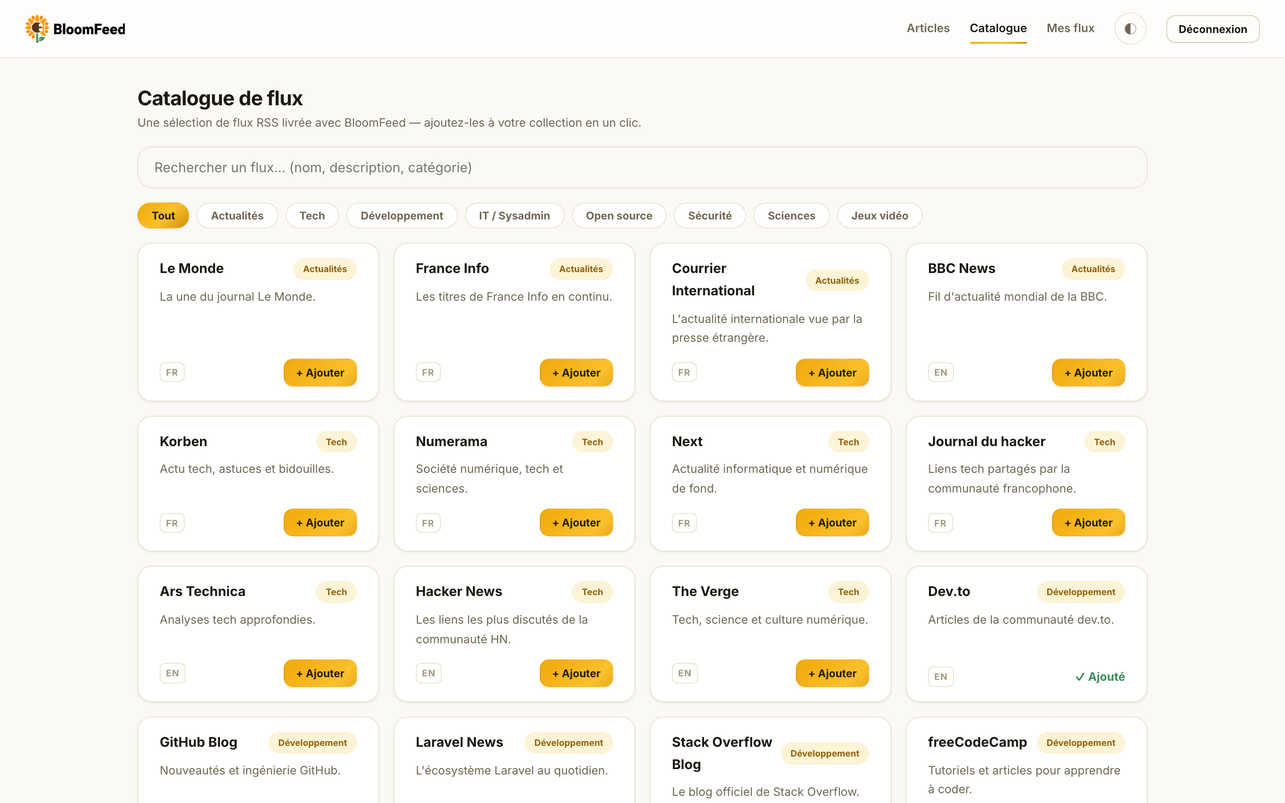Click the Ars Technica card title
This screenshot has height=803, width=1285.
click(x=202, y=591)
